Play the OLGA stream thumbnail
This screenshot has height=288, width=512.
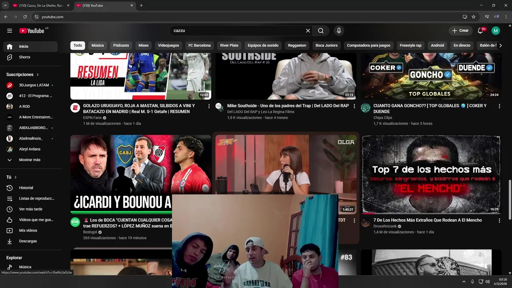pyautogui.click(x=286, y=165)
